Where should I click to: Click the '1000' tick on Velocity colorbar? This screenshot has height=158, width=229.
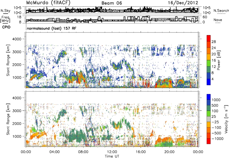[216, 100]
